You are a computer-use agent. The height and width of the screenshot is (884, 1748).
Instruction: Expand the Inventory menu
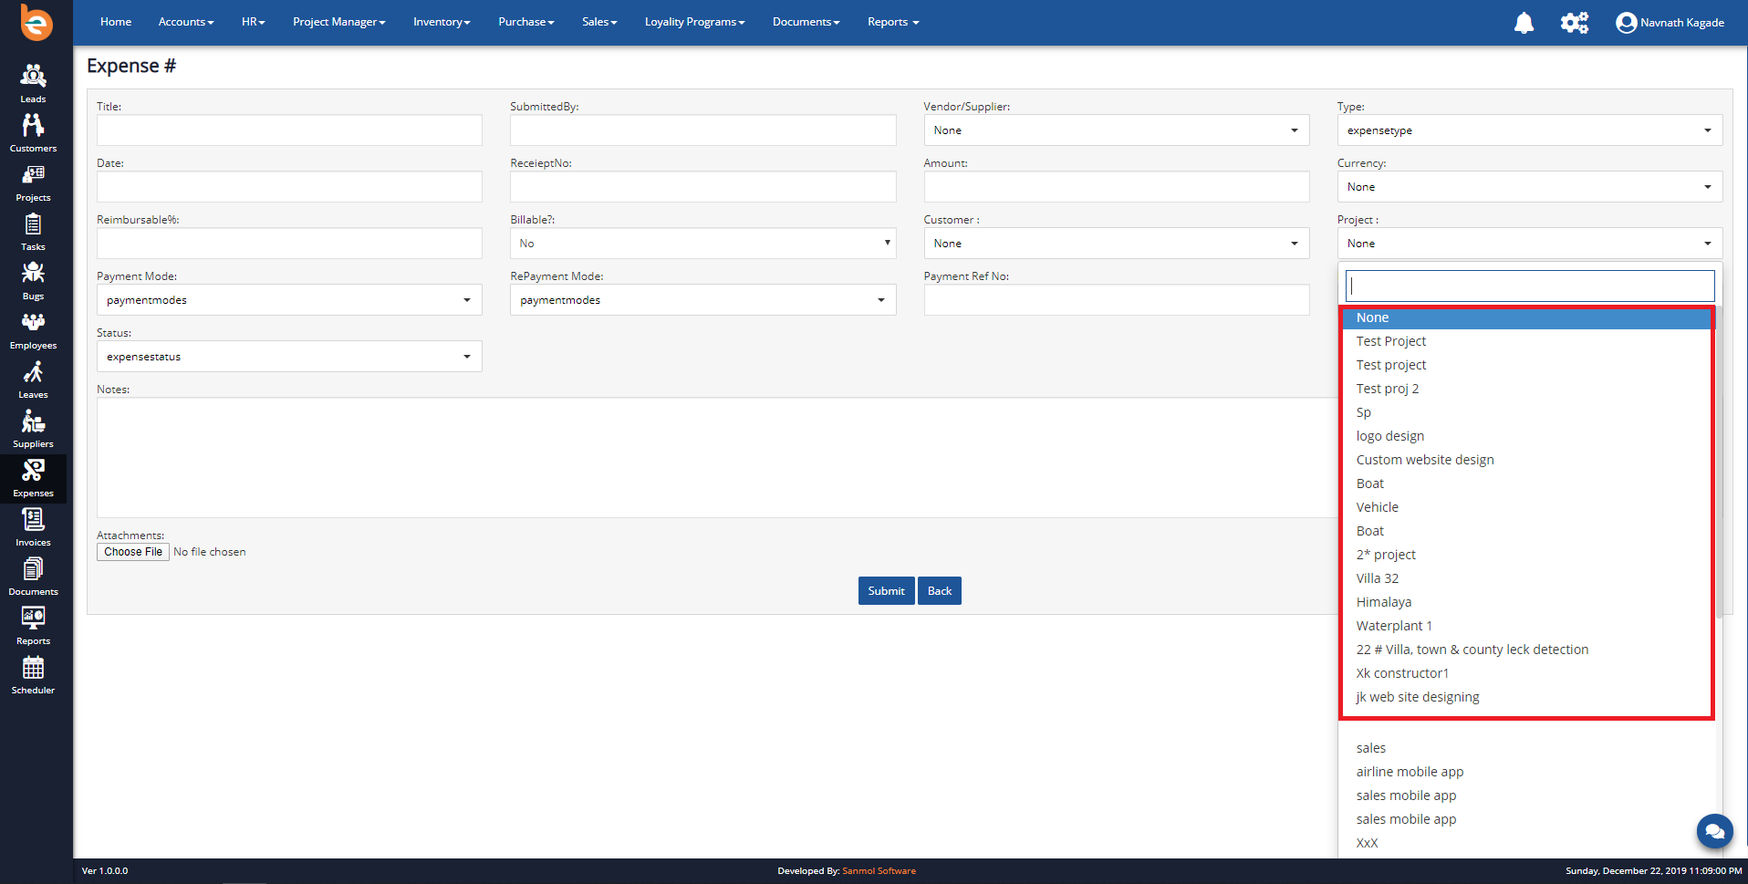[442, 22]
